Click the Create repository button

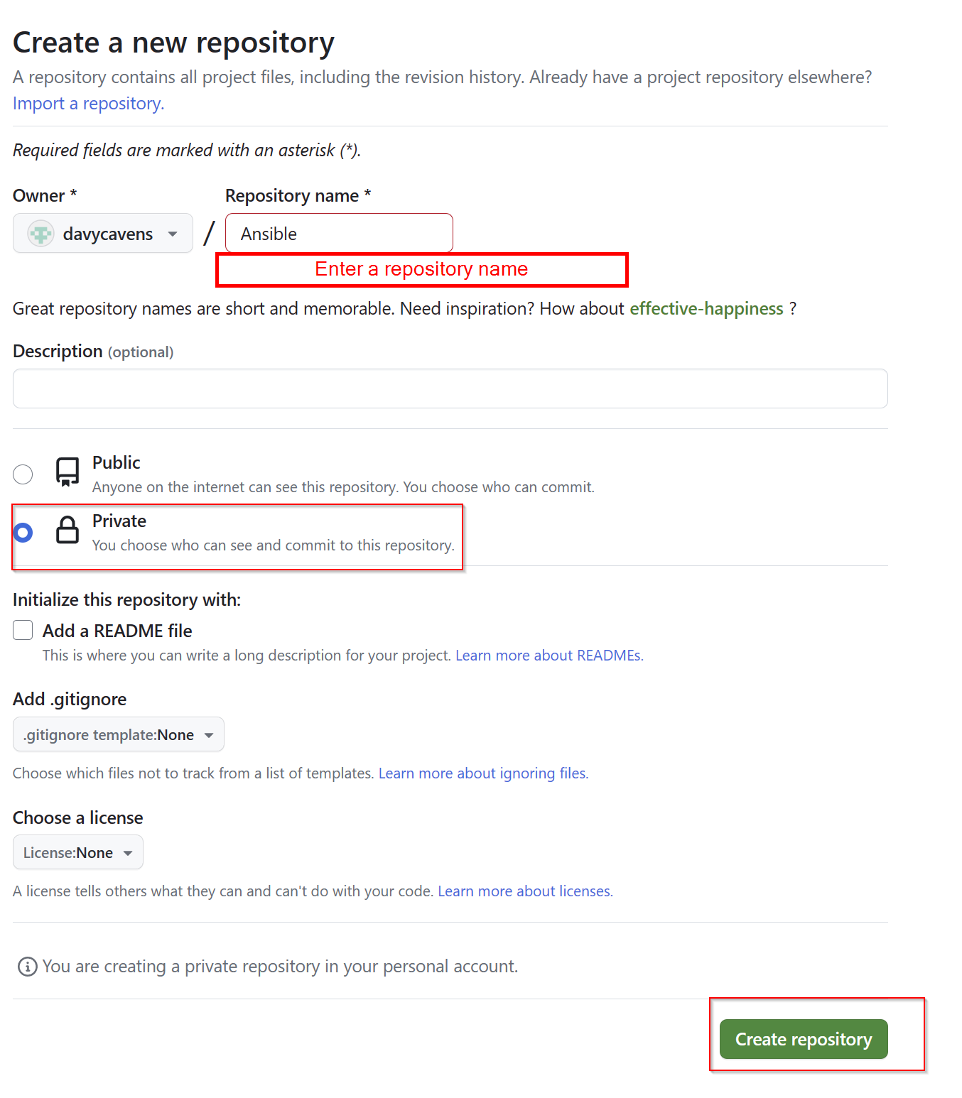pyautogui.click(x=804, y=1039)
